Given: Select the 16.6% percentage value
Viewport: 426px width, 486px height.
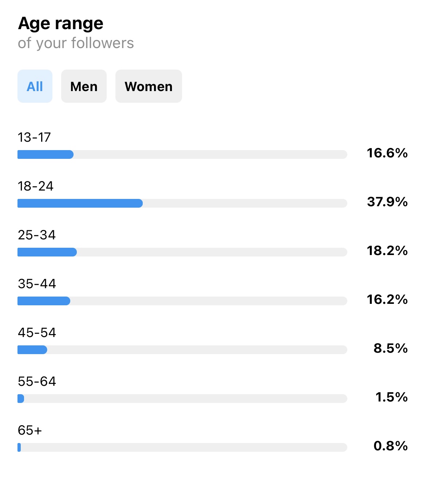Looking at the screenshot, I should tap(387, 153).
